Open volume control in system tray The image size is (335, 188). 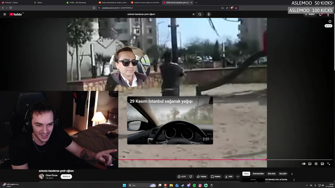322,185
